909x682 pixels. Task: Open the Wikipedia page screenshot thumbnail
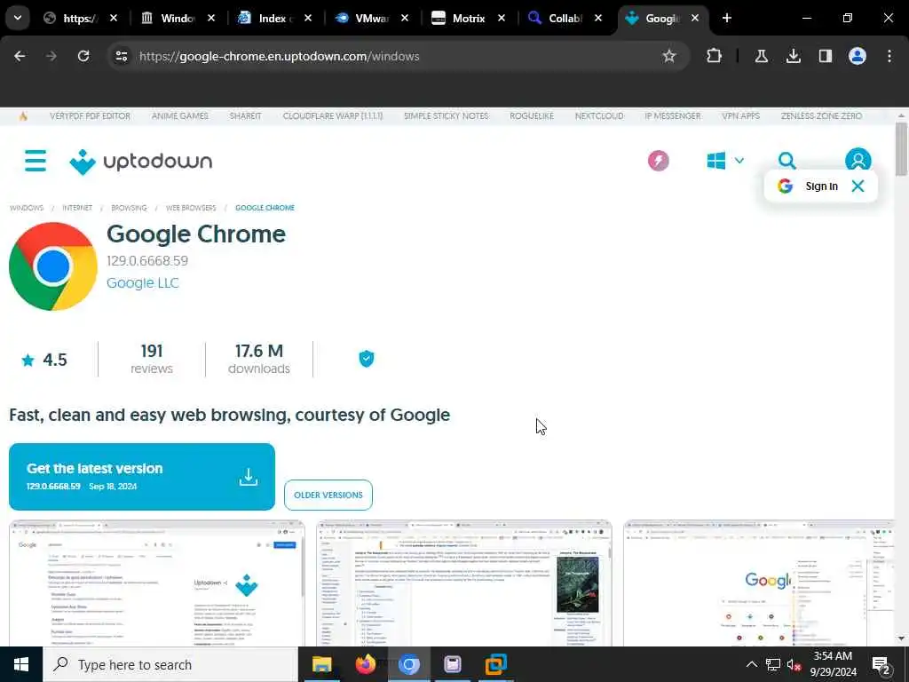coord(463,583)
